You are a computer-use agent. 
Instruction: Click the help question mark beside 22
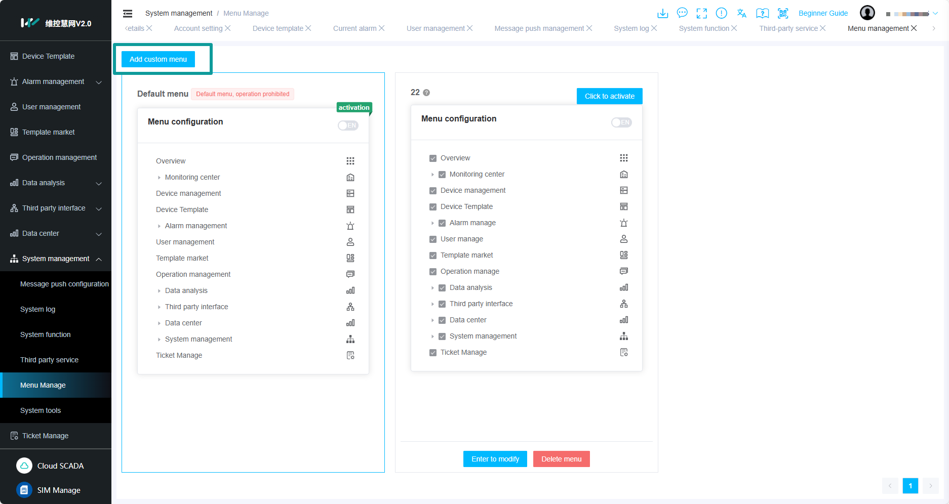(426, 93)
